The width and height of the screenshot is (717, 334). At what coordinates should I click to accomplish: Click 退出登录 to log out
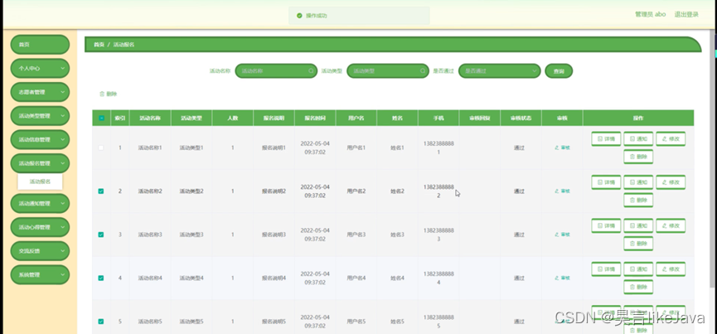point(686,15)
